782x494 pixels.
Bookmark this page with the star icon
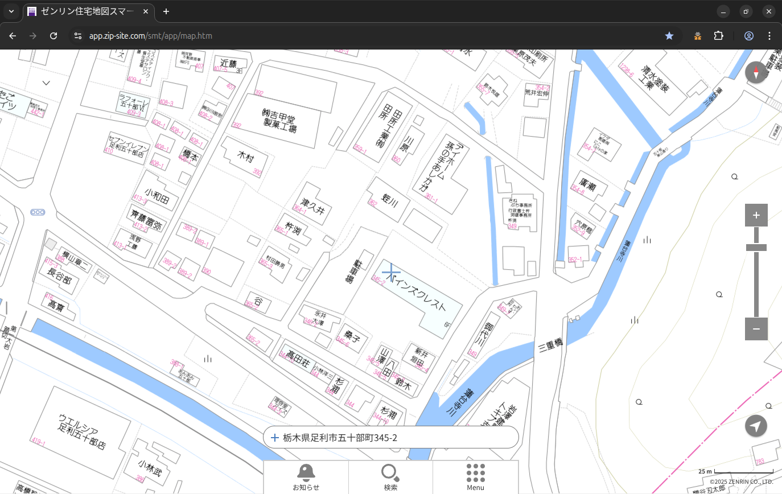[x=669, y=36]
